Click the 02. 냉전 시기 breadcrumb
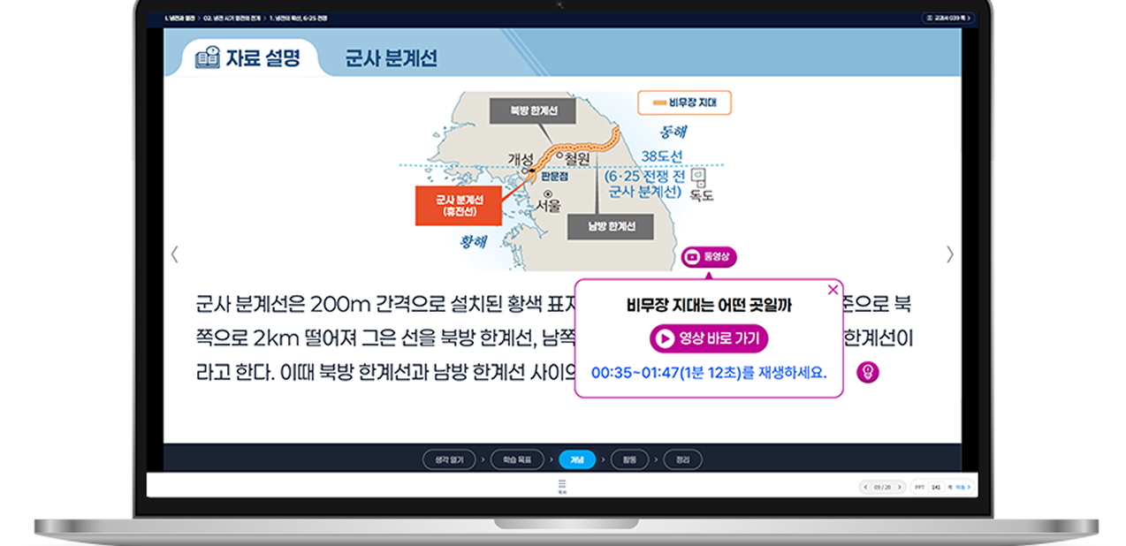This screenshot has width=1126, height=546. [232, 18]
